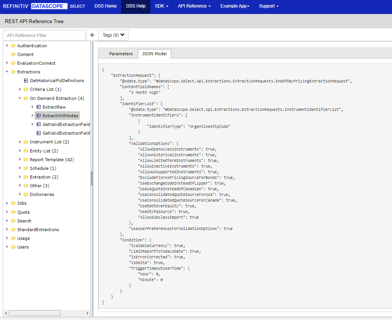
Task: Open the DSS Help page
Action: coord(136,6)
